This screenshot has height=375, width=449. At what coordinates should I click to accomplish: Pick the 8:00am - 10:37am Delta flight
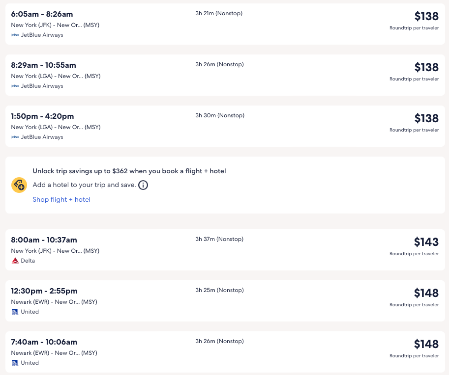coord(44,240)
